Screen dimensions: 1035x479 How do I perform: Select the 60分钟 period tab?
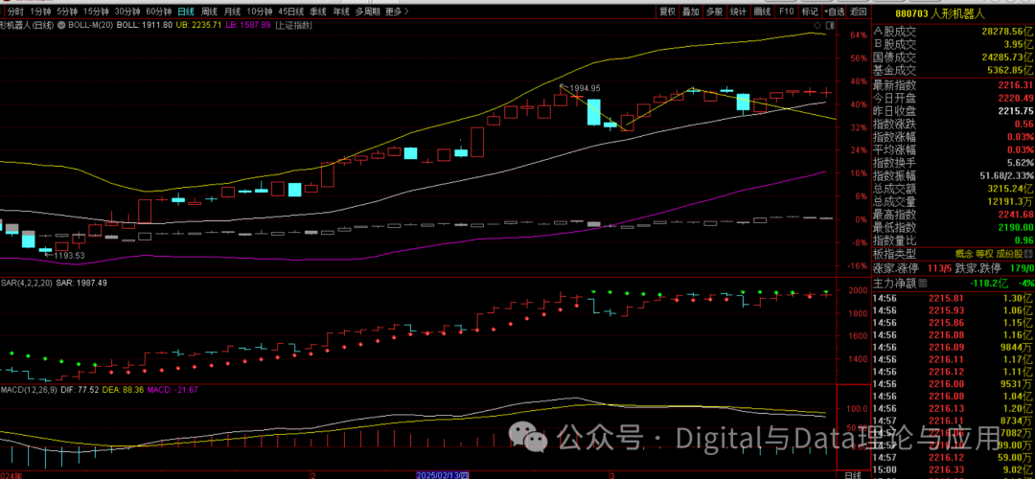pos(159,11)
